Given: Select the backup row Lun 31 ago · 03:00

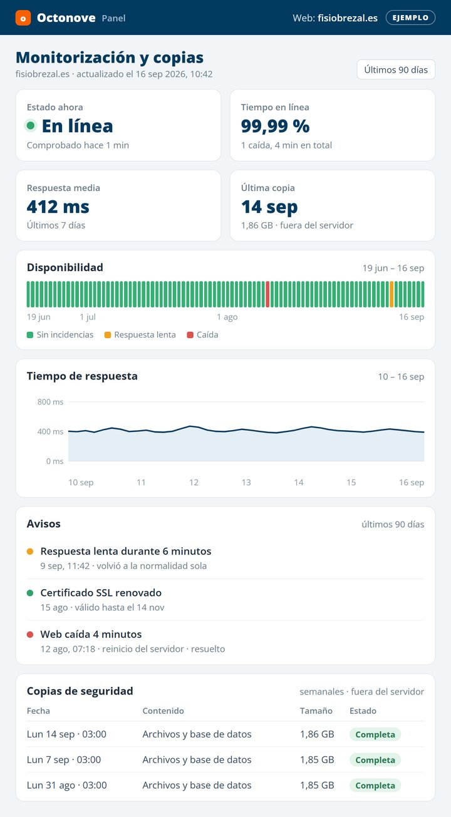Looking at the screenshot, I should tap(225, 786).
